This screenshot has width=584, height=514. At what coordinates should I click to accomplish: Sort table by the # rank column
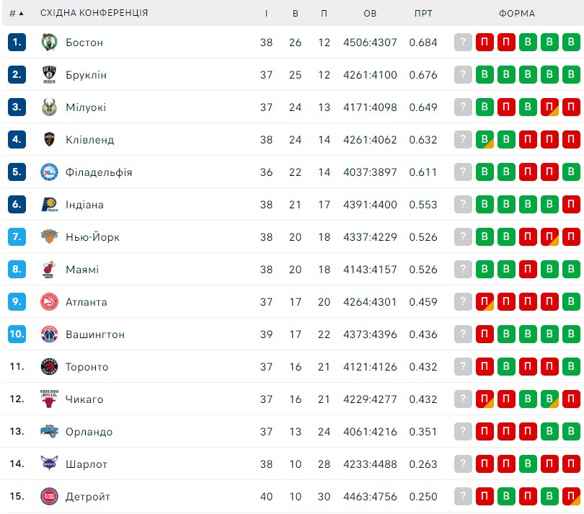pyautogui.click(x=17, y=14)
